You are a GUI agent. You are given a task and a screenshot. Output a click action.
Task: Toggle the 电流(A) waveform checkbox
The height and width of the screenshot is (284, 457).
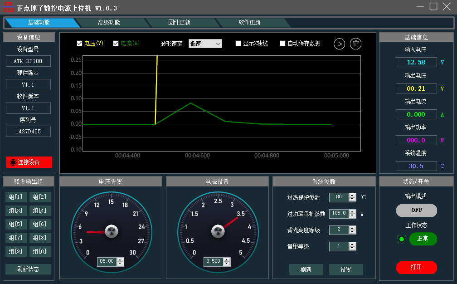pyautogui.click(x=116, y=44)
